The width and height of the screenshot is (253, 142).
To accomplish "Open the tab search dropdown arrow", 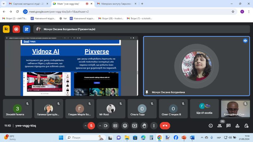I will 3,4.
